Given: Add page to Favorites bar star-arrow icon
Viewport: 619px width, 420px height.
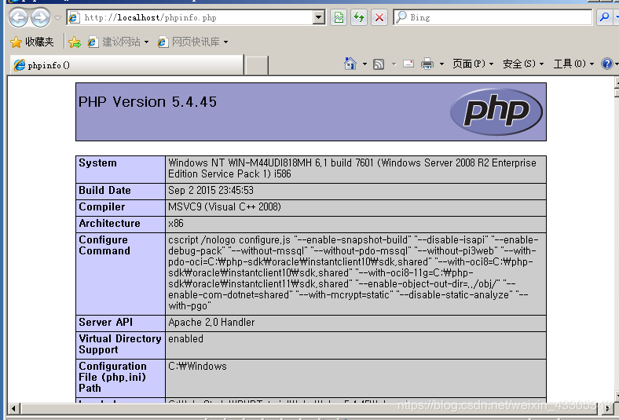Looking at the screenshot, I should 74,42.
